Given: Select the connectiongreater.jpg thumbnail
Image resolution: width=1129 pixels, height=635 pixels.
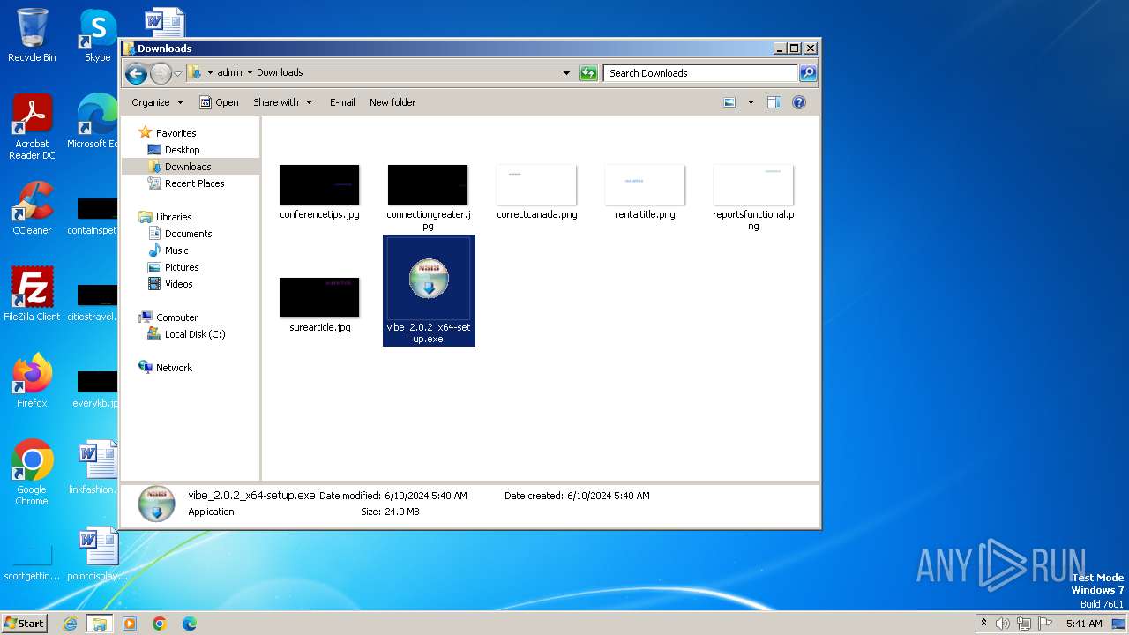Looking at the screenshot, I should 428,185.
